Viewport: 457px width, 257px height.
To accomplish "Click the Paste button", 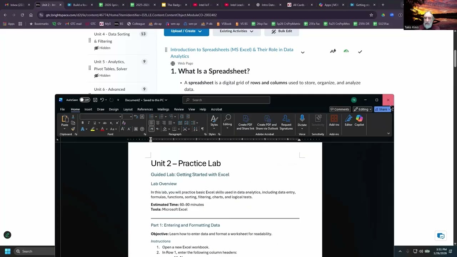I will pyautogui.click(x=65, y=121).
